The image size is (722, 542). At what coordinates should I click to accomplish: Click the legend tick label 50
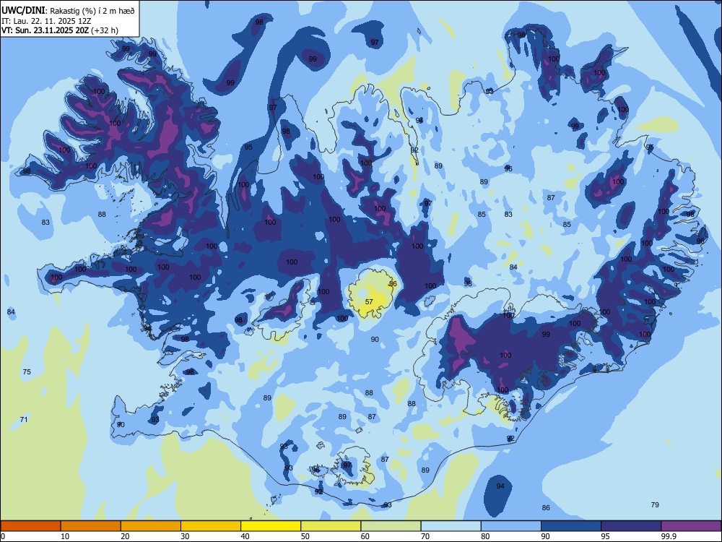click(x=305, y=536)
